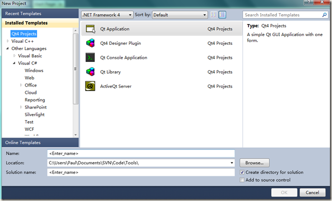This screenshot has width=332, height=201.
Task: Click the Browse... button
Action: [x=255, y=163]
